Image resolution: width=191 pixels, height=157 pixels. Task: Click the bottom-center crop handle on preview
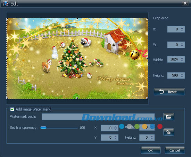pyautogui.click(x=77, y=98)
